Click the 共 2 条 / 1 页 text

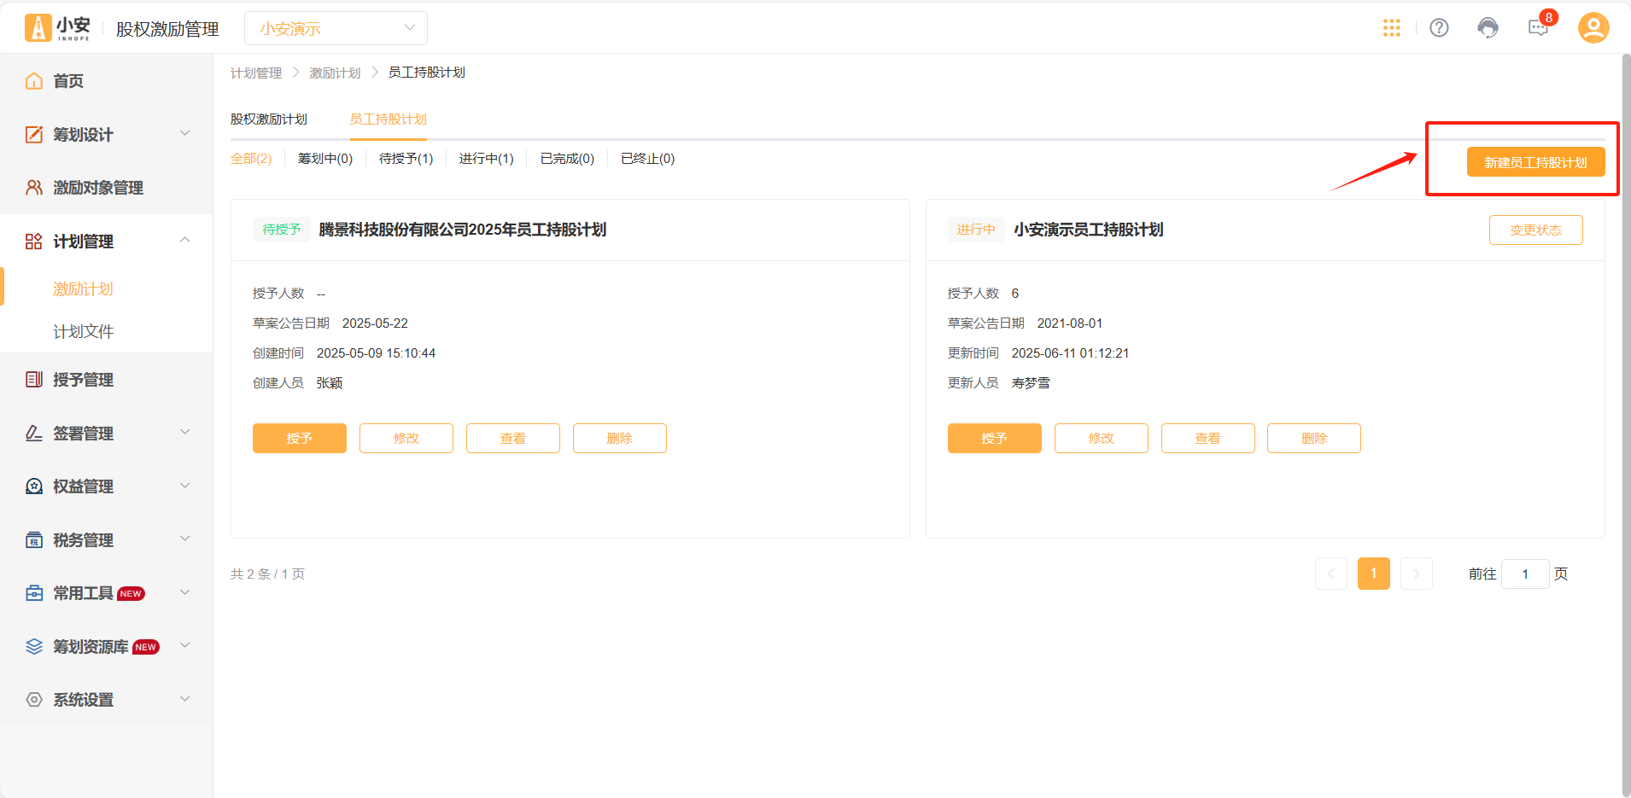tap(268, 574)
